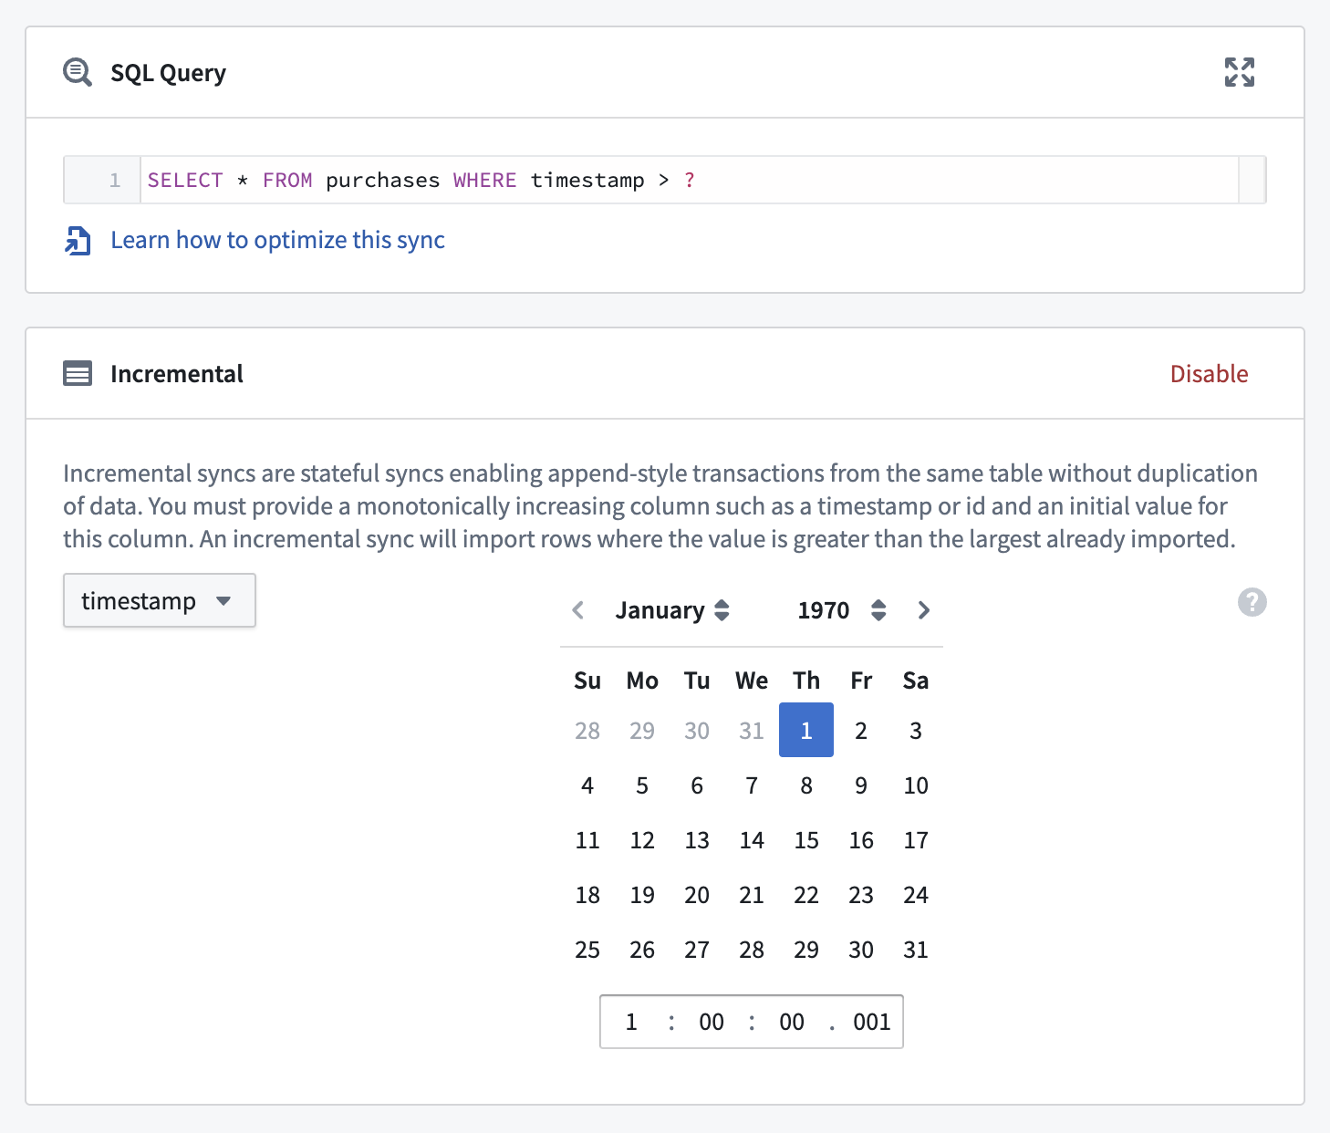Open Learn how to optimize this sync
Image resolution: width=1330 pixels, height=1133 pixels.
(277, 240)
